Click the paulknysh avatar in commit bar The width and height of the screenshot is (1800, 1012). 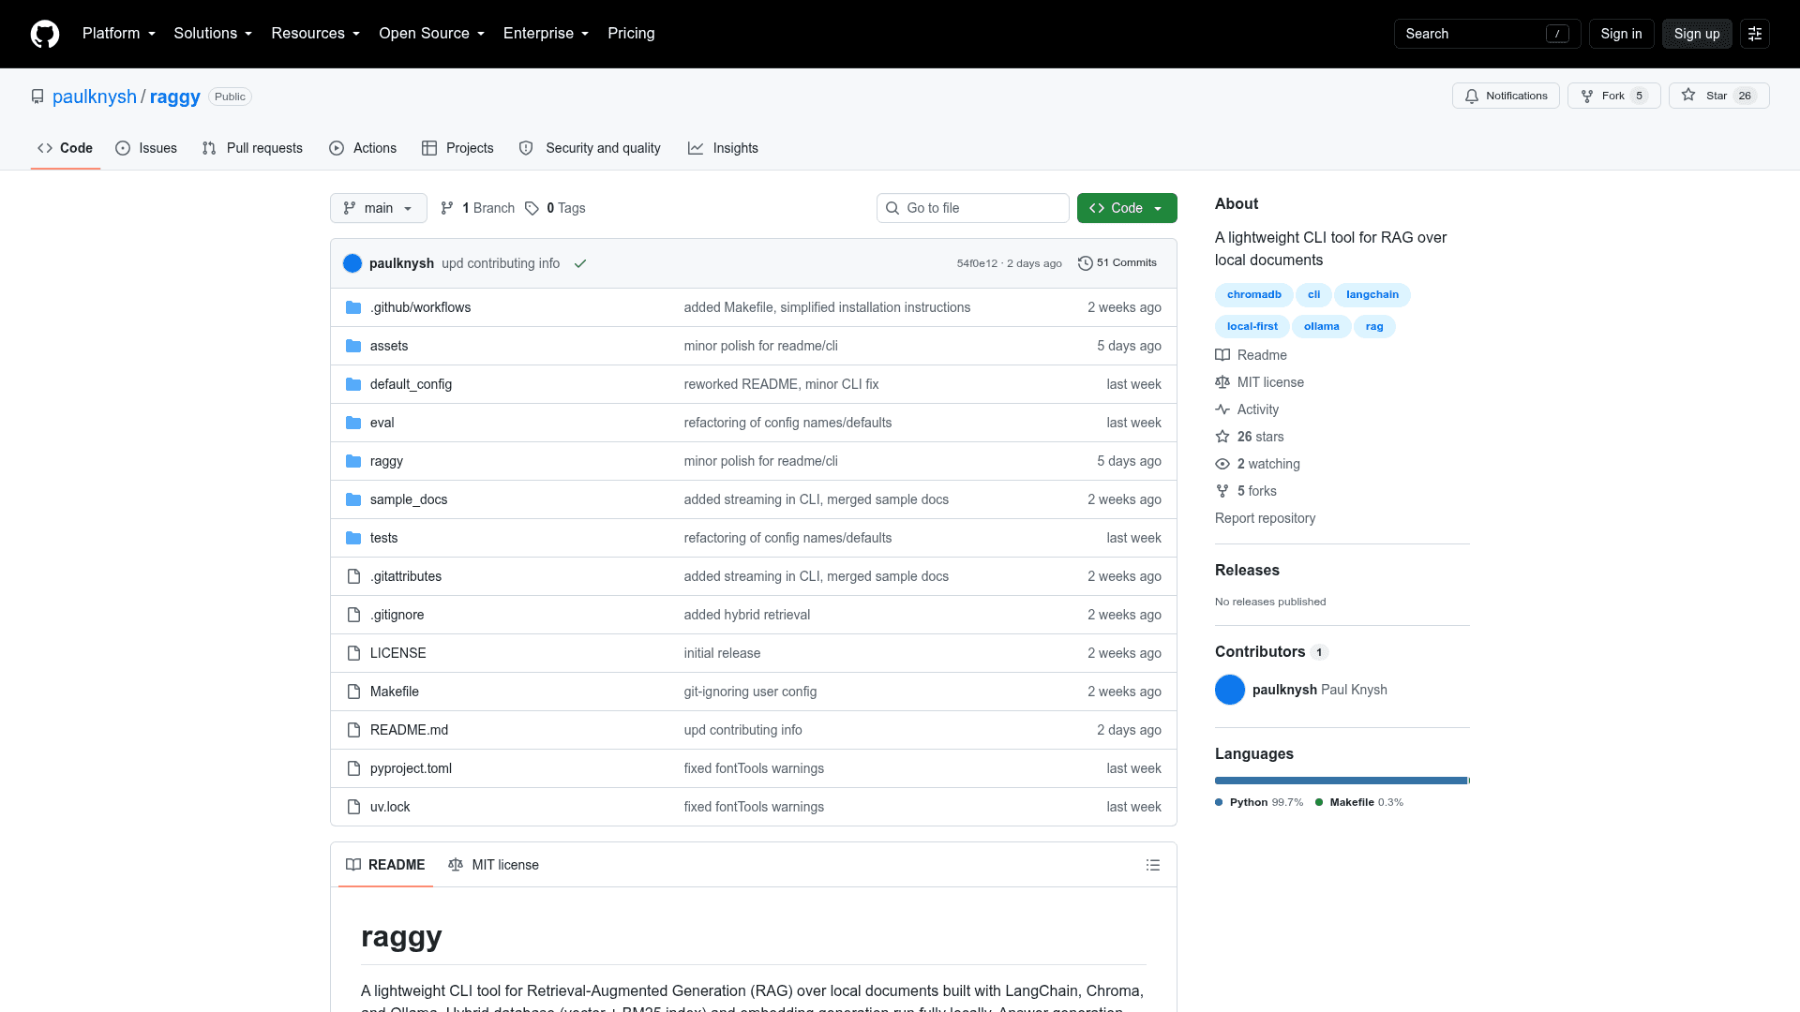pos(352,263)
